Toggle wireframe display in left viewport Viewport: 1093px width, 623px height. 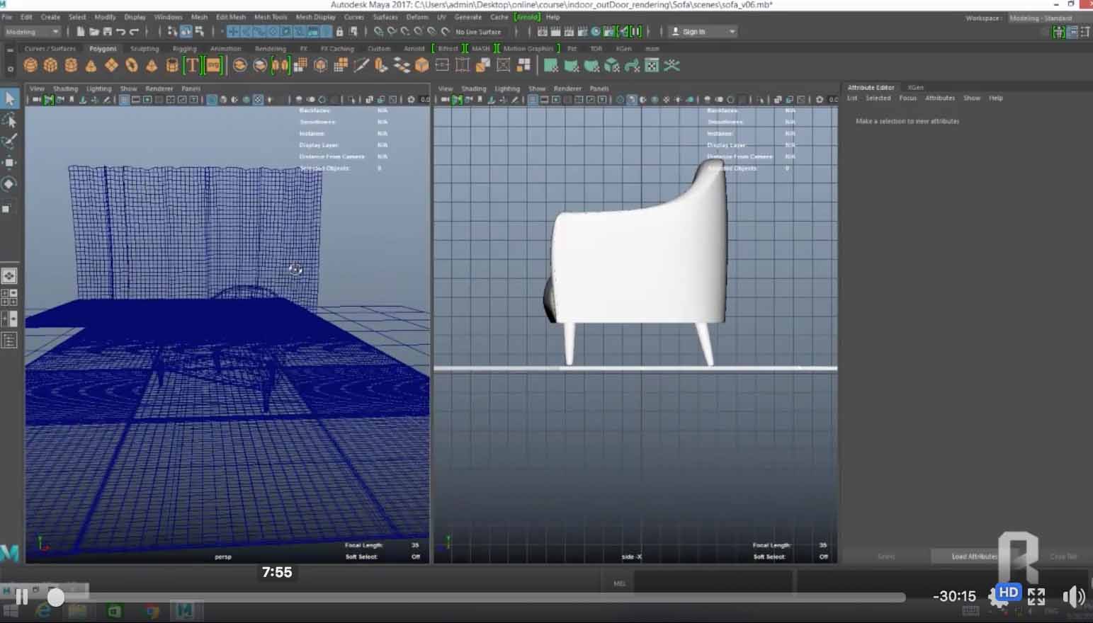click(212, 100)
